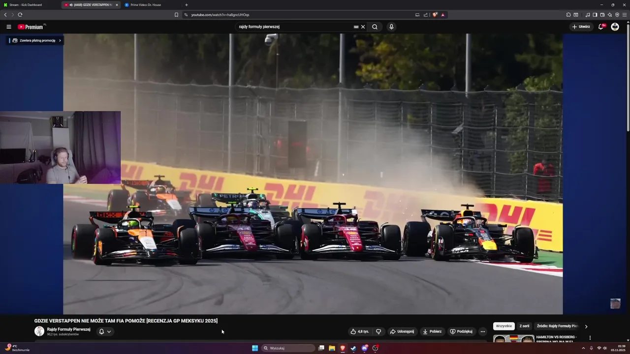
Task: Open Brave browser taskbar icon
Action: click(x=343, y=348)
